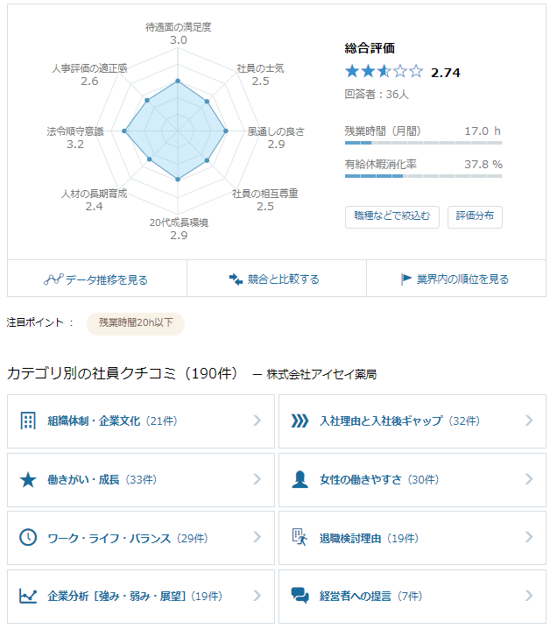Click the building icon for 組織体制・企業文化
This screenshot has height=629, width=550.
coord(28,421)
